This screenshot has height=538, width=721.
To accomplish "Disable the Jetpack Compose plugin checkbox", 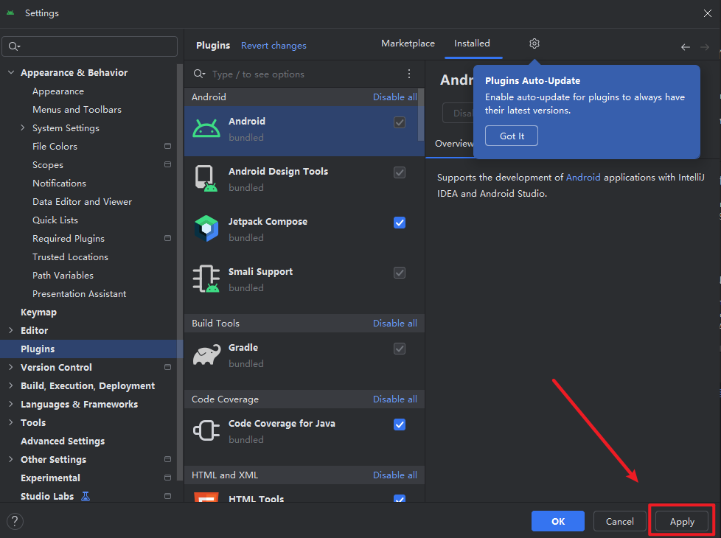I will pos(400,222).
